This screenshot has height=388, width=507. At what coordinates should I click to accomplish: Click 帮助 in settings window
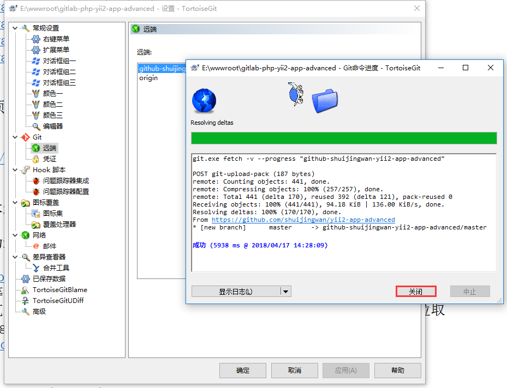pos(398,370)
